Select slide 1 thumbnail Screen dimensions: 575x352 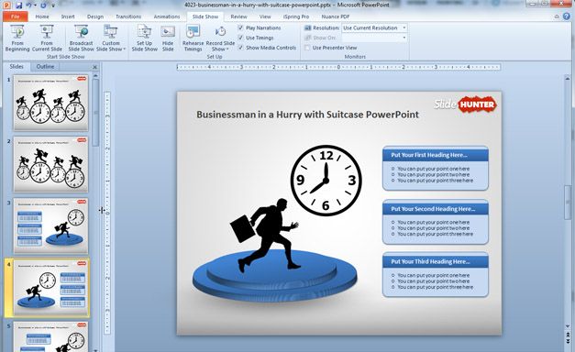[51, 103]
